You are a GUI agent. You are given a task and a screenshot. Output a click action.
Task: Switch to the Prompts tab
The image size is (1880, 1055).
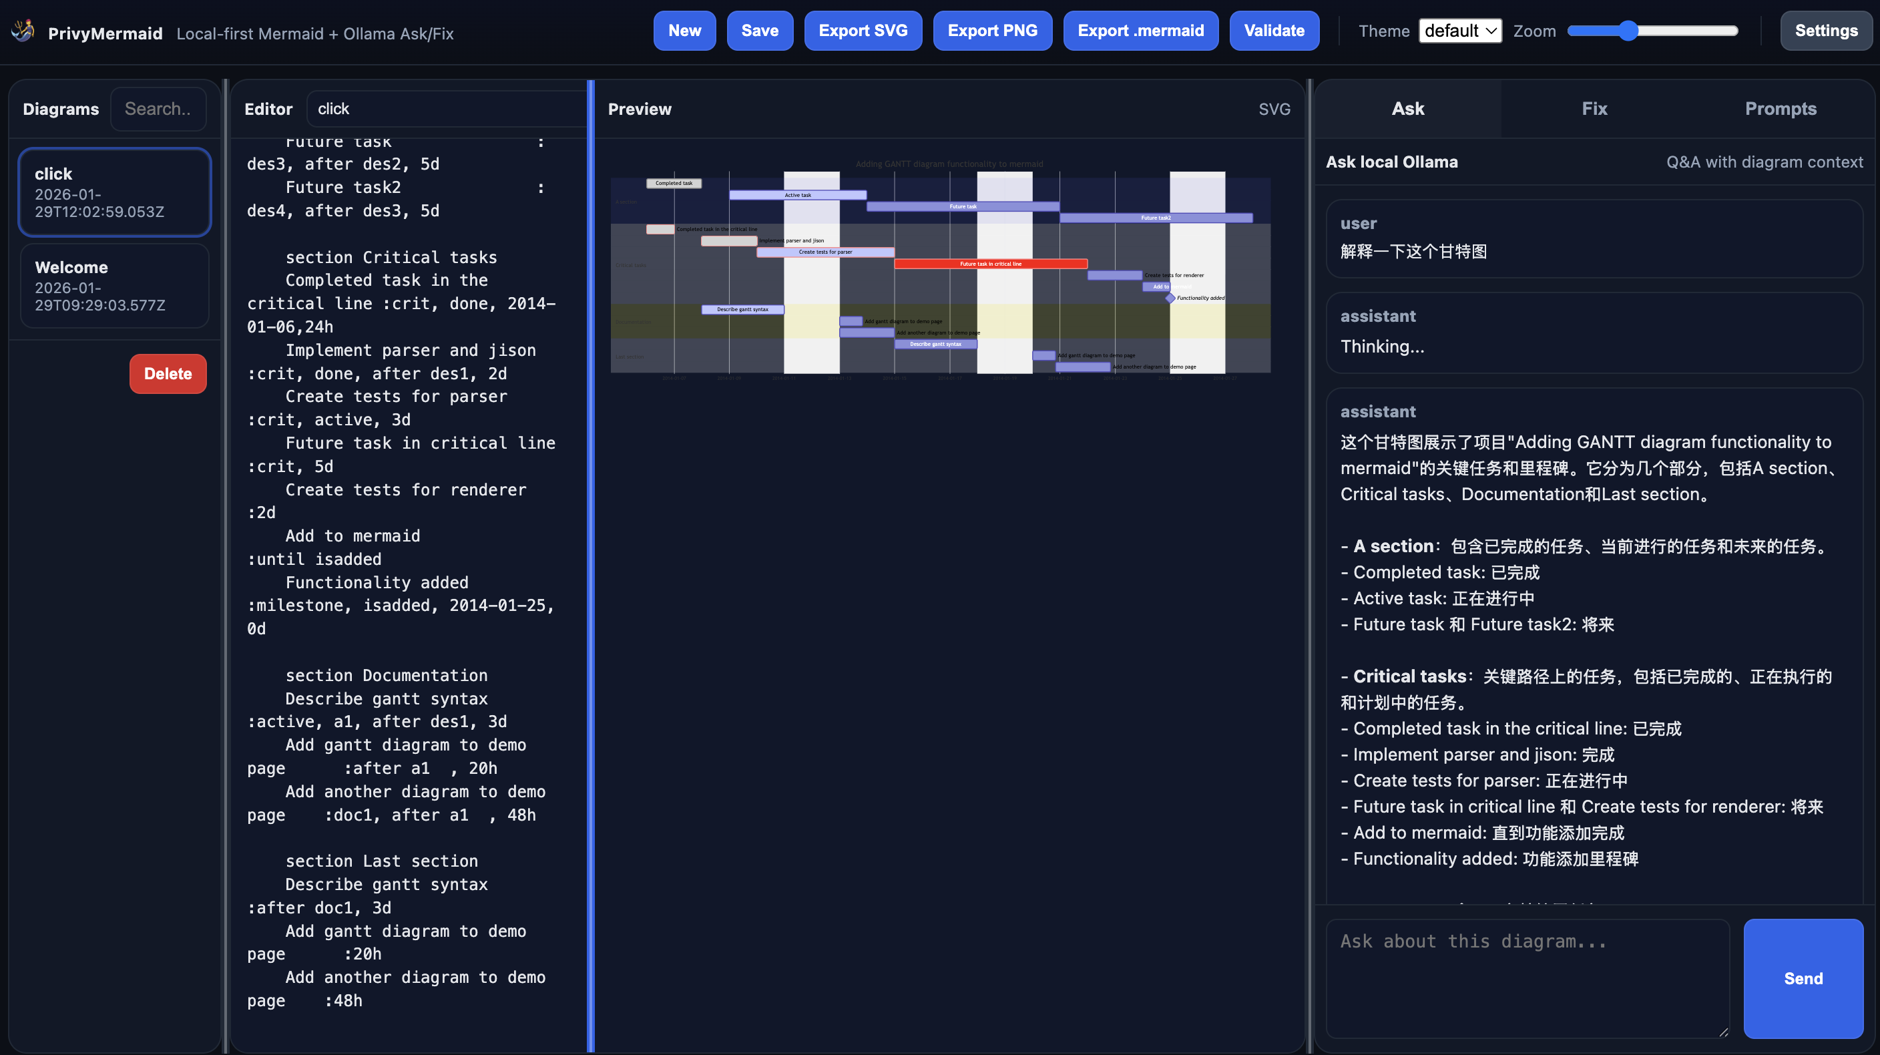[x=1781, y=109]
